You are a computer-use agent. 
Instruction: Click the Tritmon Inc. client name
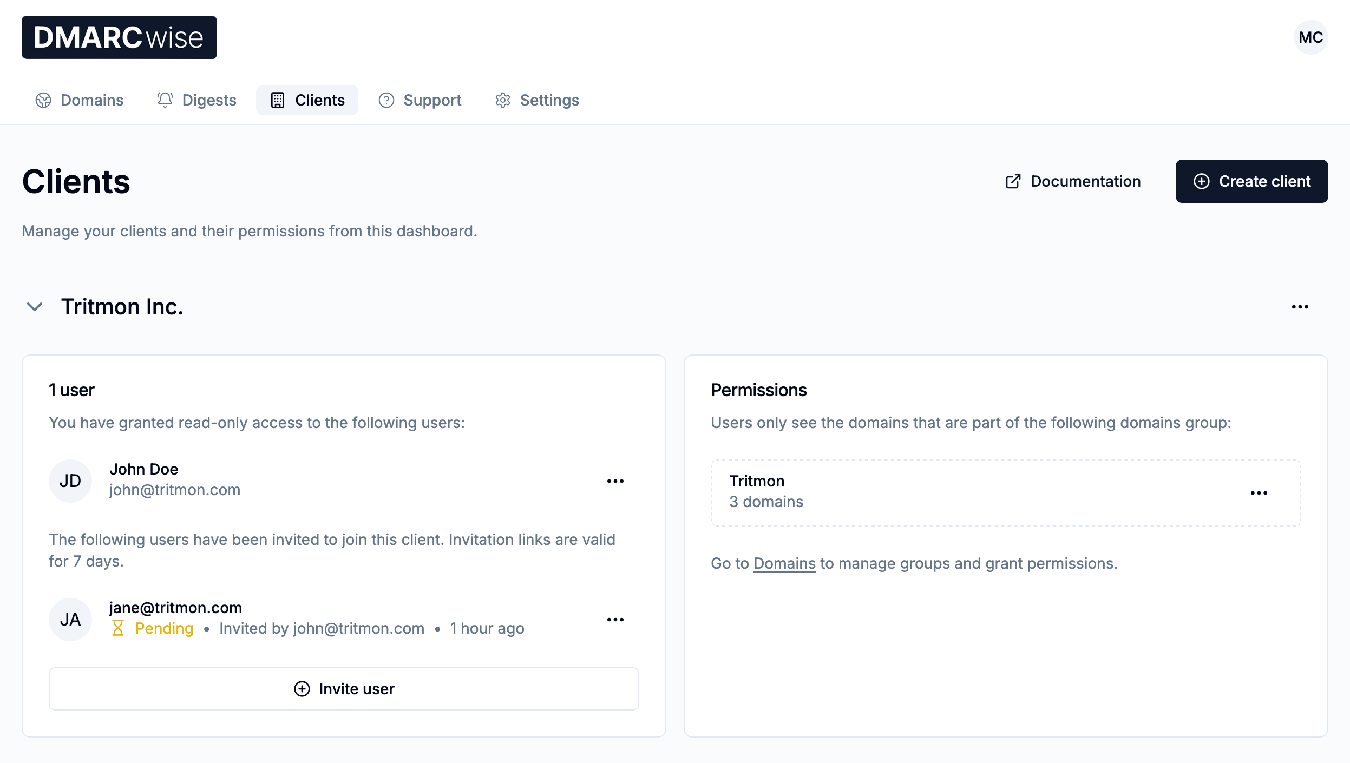click(122, 307)
